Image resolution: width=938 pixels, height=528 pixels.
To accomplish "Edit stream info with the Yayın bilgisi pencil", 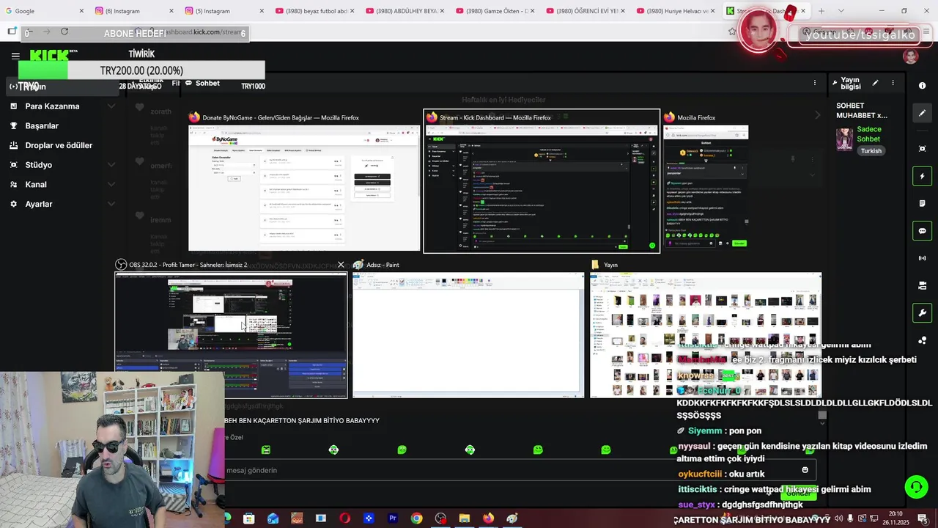I will point(875,83).
